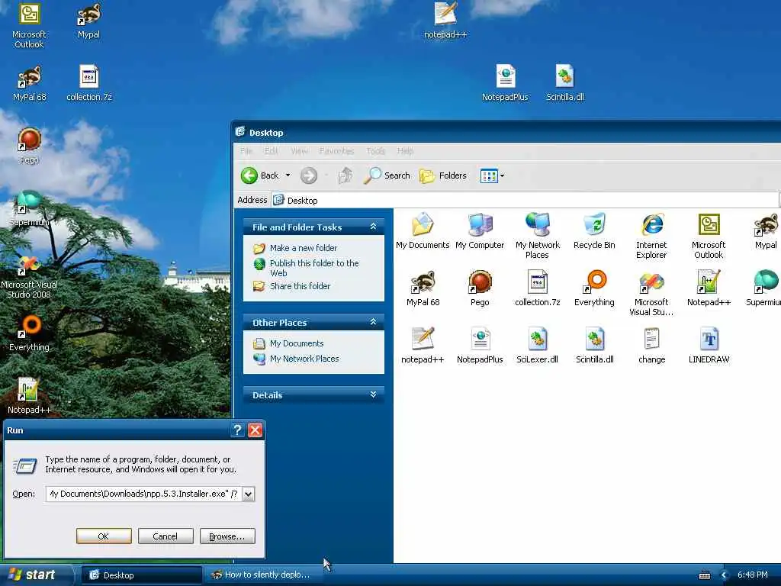
Task: Open the File menu in Desktop window
Action: click(246, 151)
